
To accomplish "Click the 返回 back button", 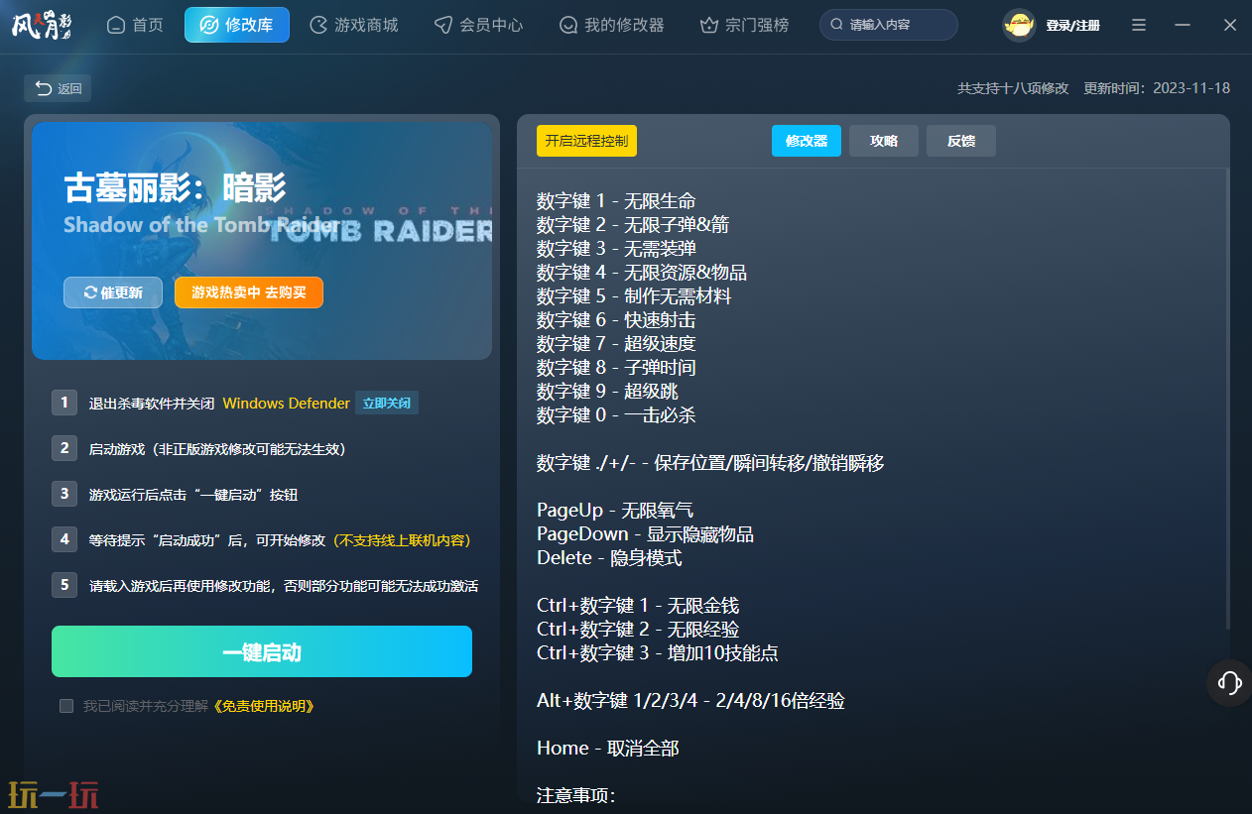I will click(x=58, y=88).
